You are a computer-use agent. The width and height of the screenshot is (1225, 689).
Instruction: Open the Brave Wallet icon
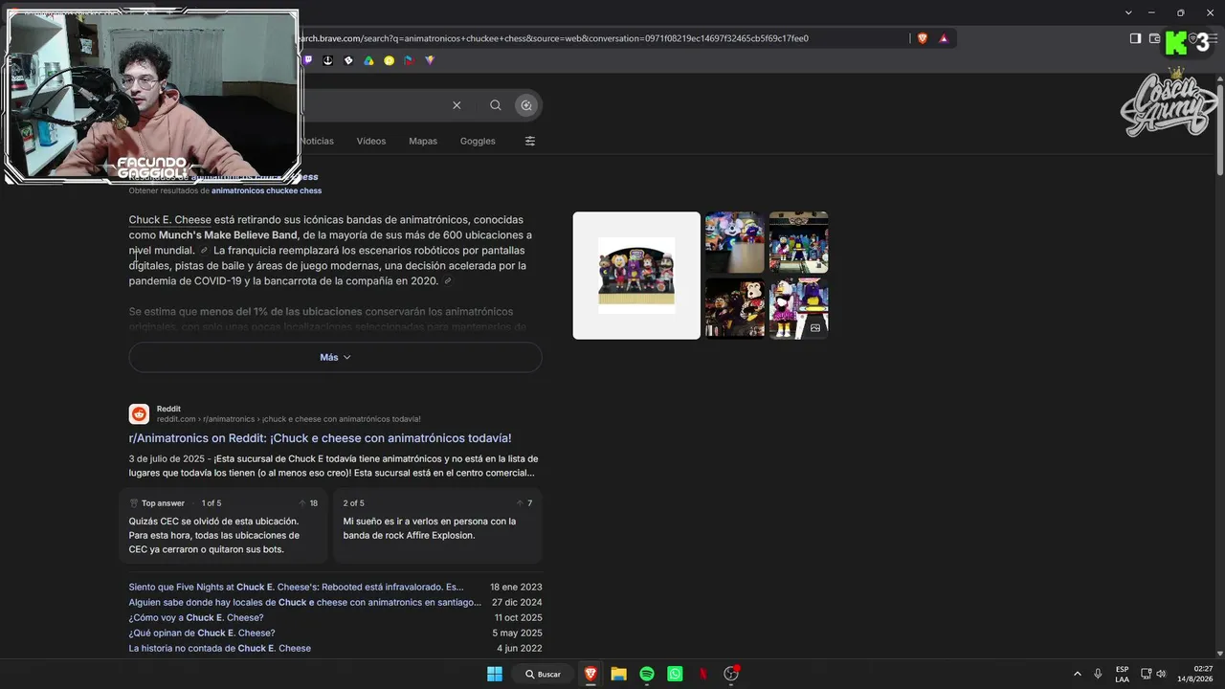(1154, 38)
